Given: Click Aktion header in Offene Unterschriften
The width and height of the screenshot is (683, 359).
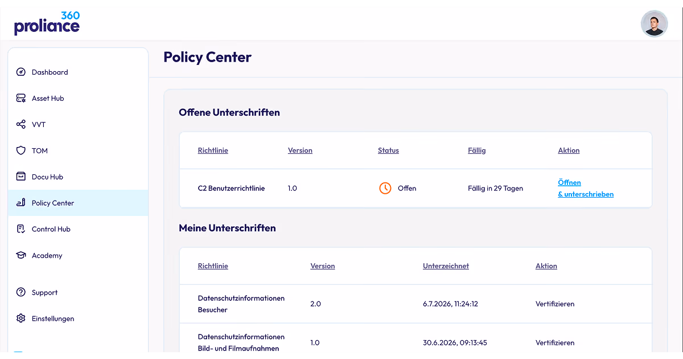Looking at the screenshot, I should coord(569,150).
